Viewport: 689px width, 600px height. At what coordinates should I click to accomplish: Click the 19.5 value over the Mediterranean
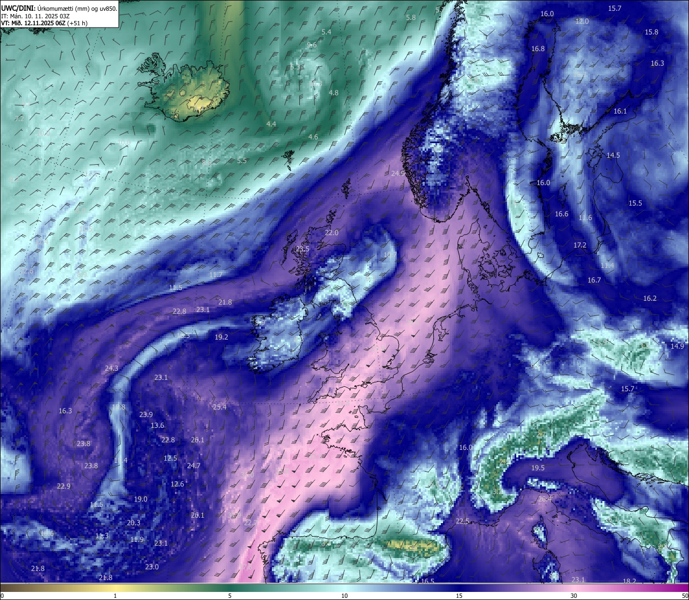coord(538,468)
